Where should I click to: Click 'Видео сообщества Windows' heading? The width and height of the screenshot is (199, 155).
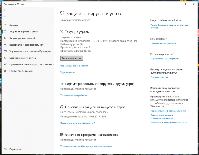[166, 20]
